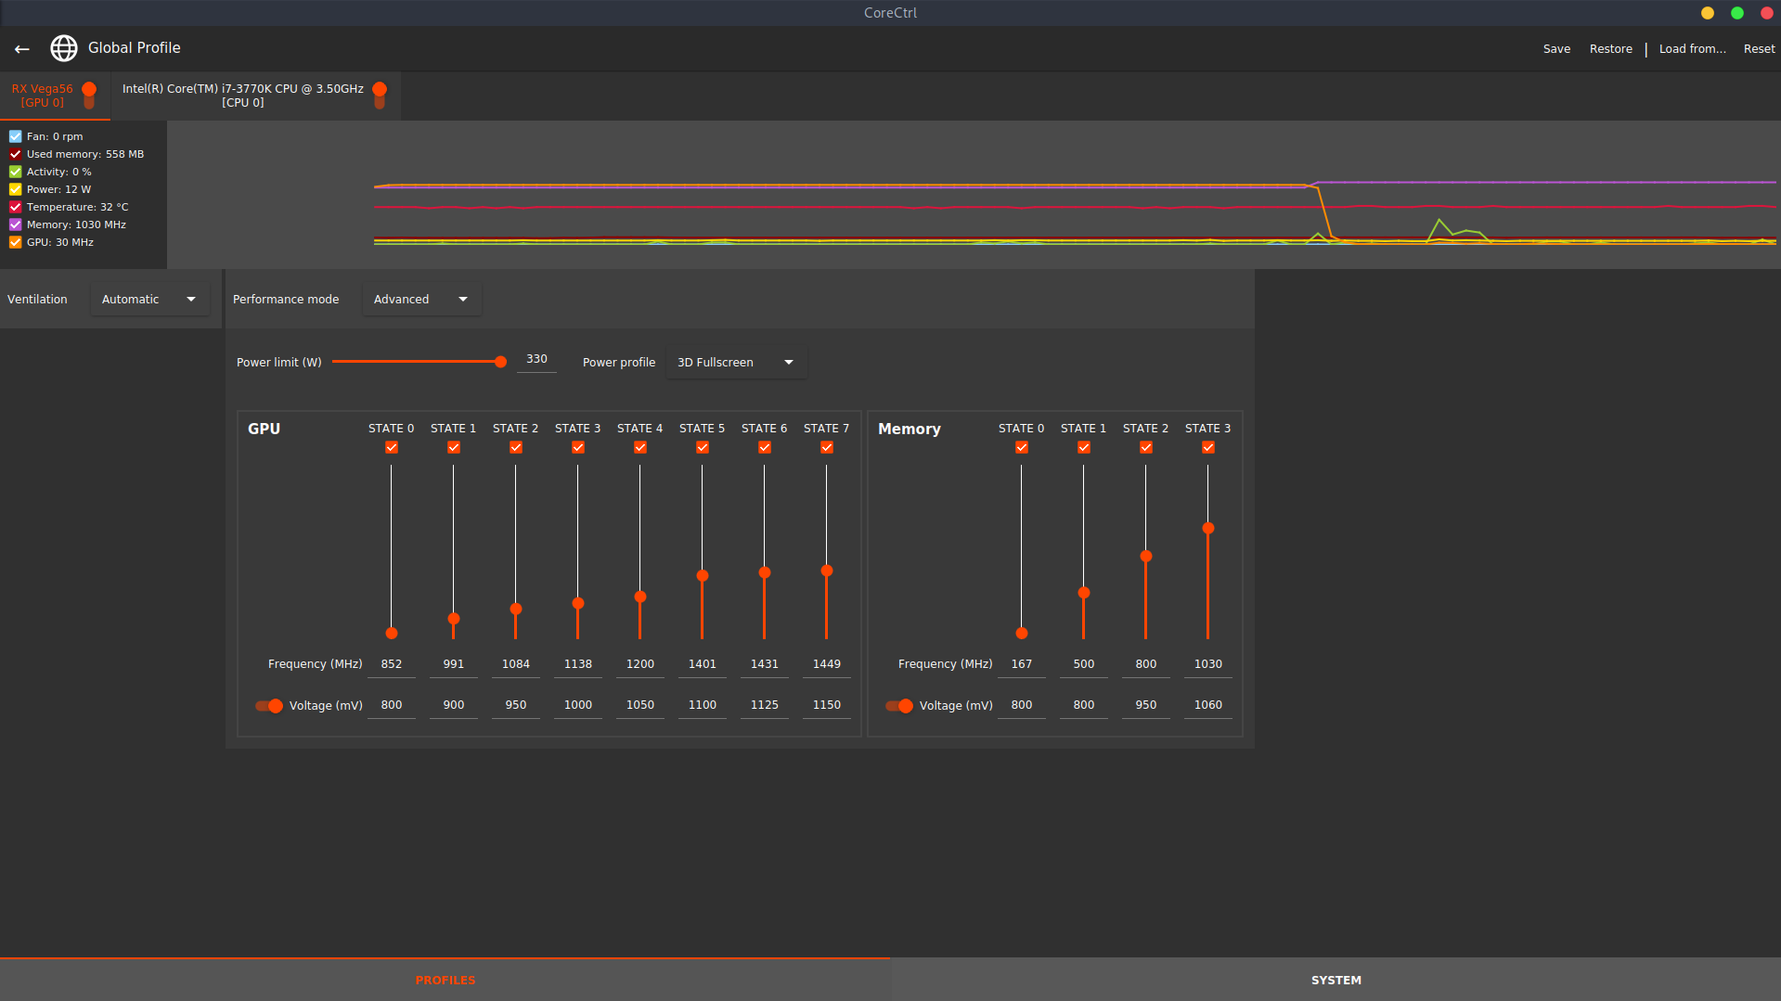
Task: Uncheck the Used memory graph checkbox
Action: tap(16, 154)
